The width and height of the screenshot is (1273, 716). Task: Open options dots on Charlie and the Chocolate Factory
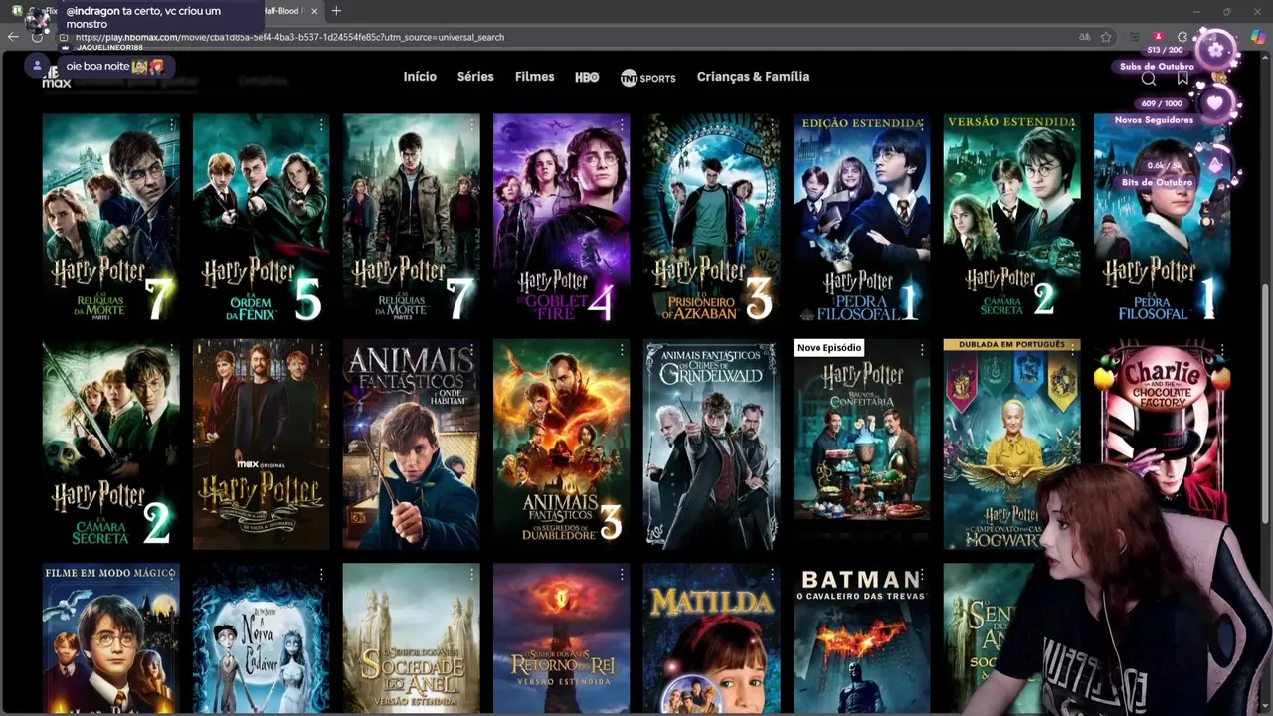point(1222,350)
